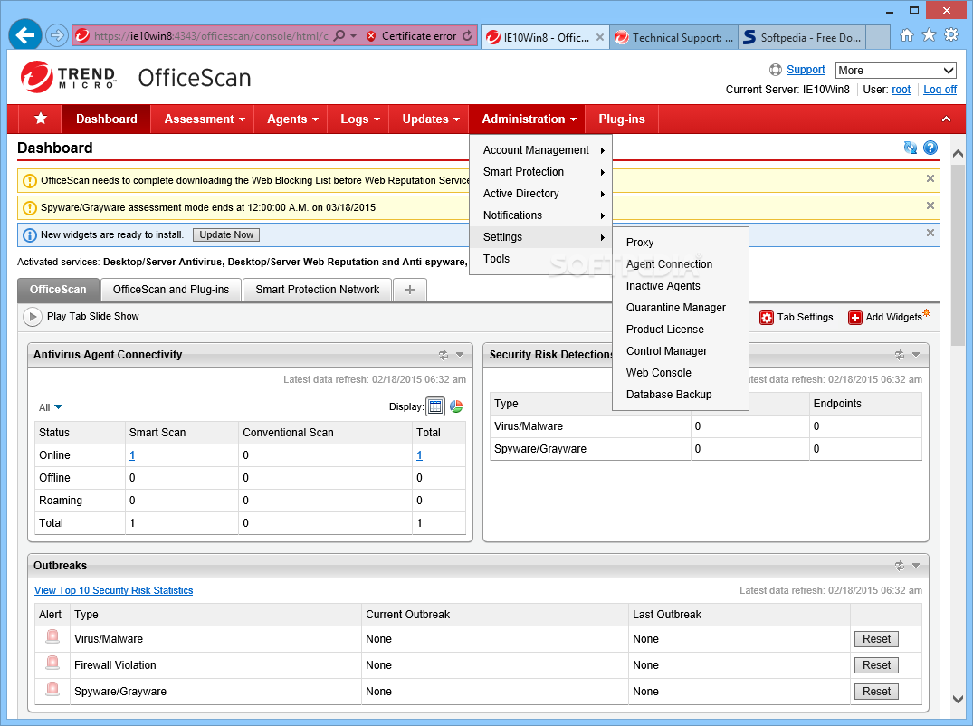Expand the Agents menu
The width and height of the screenshot is (973, 726).
[x=292, y=119]
